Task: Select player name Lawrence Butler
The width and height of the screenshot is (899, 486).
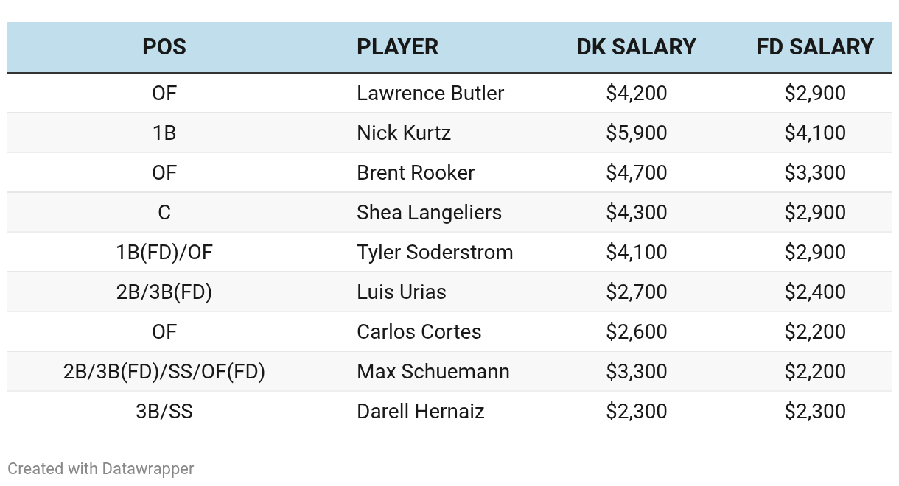Action: pyautogui.click(x=430, y=94)
